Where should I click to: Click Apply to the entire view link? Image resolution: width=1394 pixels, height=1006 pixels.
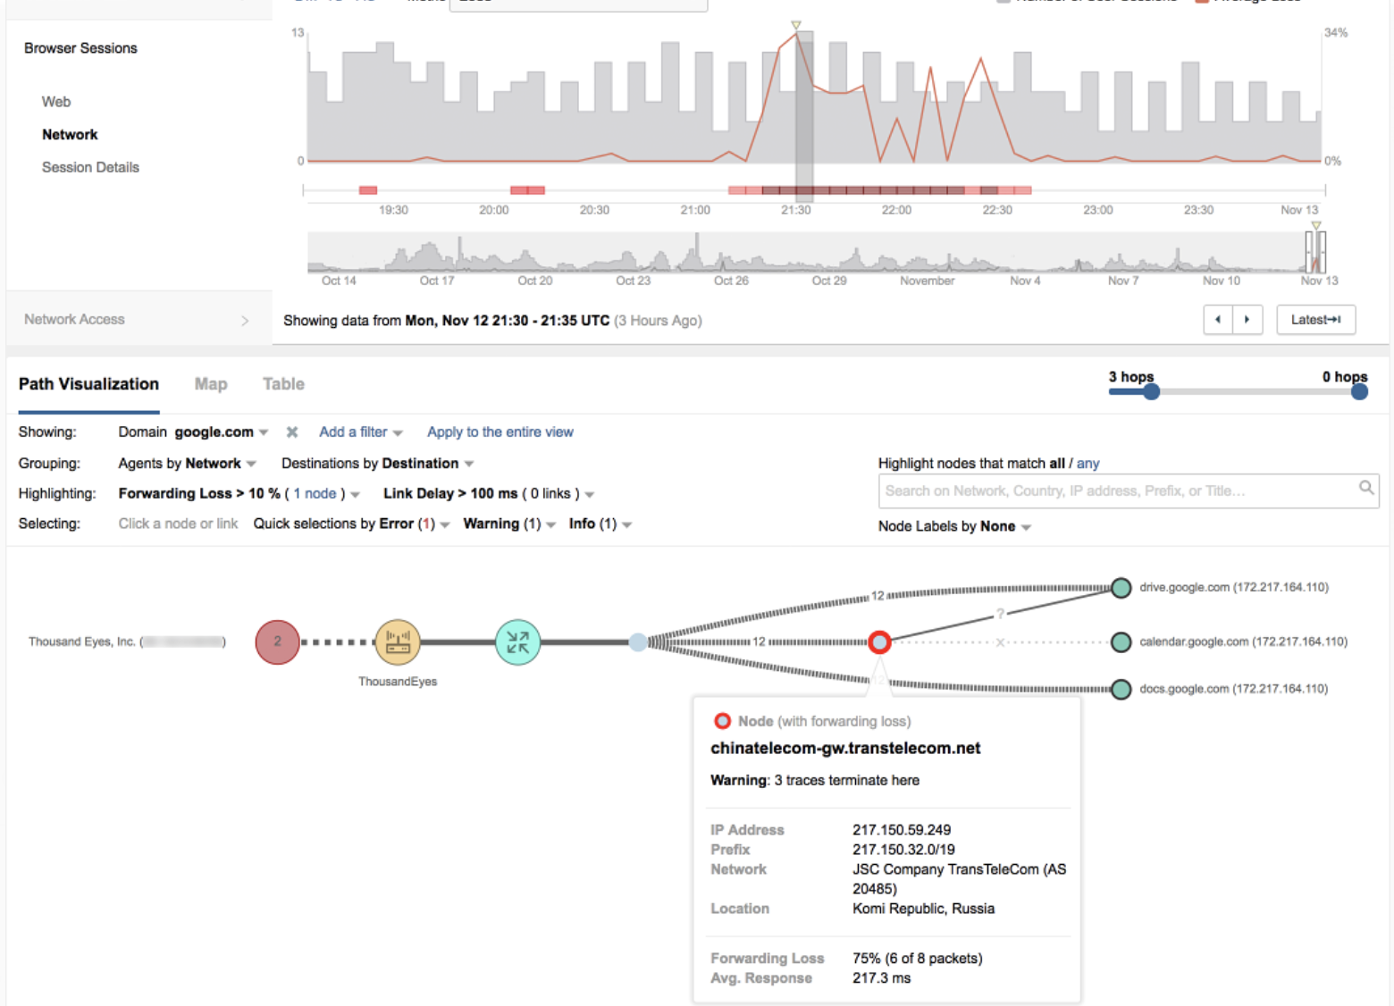[500, 432]
